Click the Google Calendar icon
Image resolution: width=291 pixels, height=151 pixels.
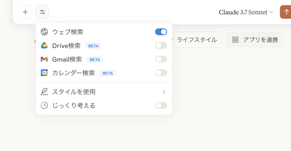point(44,73)
